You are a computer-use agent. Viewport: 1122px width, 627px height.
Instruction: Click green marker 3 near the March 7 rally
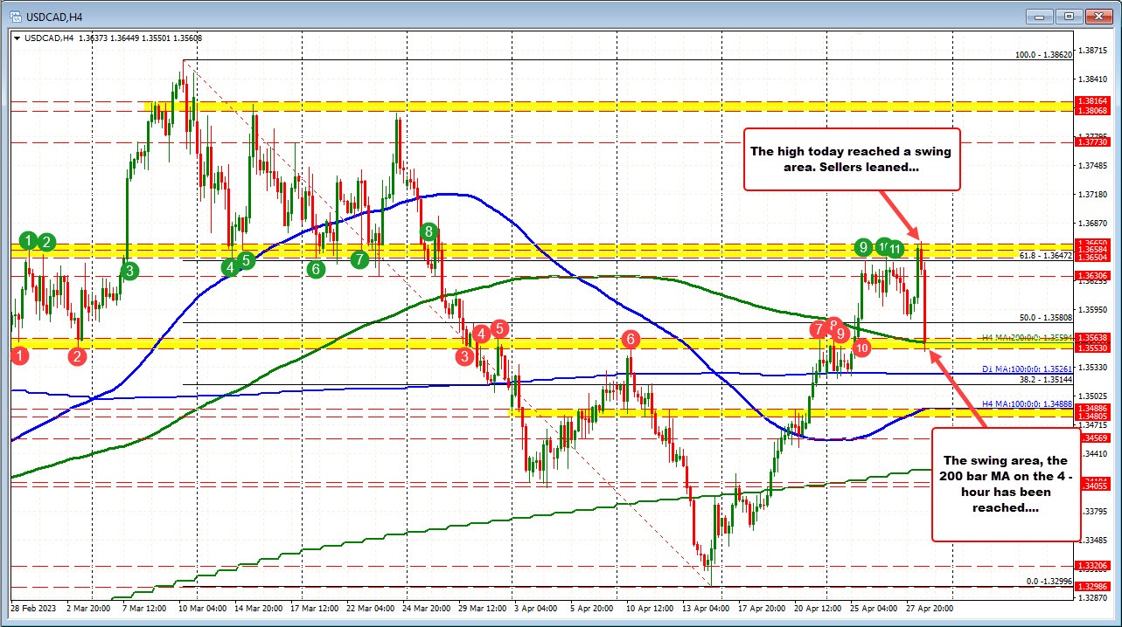(x=129, y=271)
